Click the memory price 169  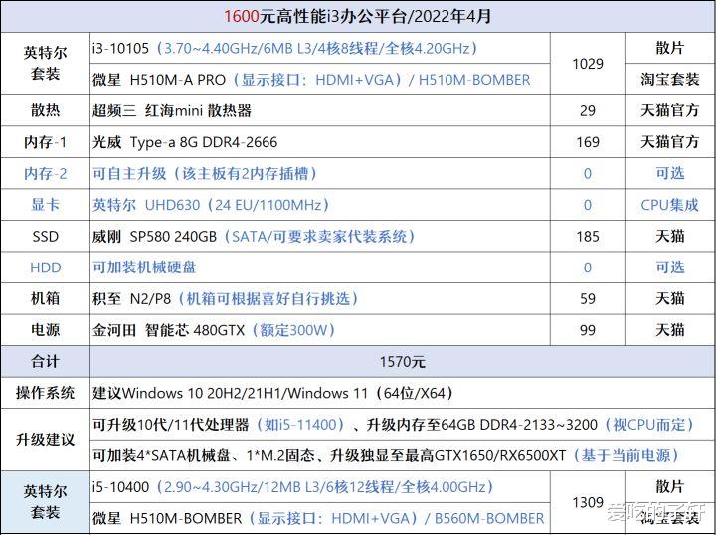[x=588, y=142]
